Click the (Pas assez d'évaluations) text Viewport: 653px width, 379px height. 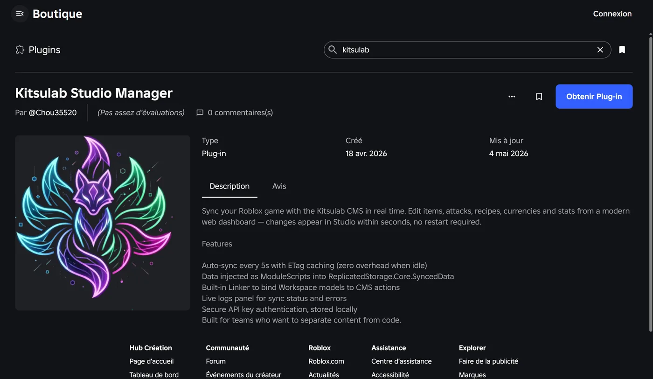click(141, 112)
